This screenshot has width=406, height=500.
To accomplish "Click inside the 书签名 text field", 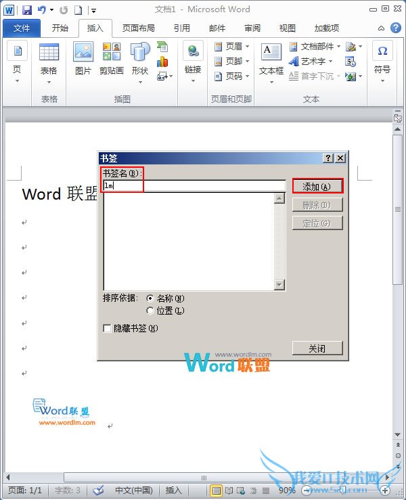I will pos(194,185).
